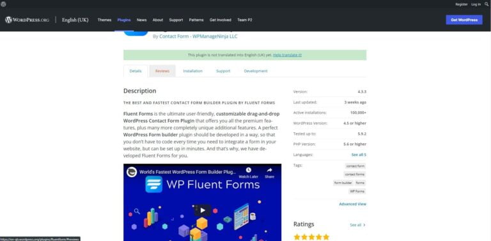
Task: Click the '4.5 or higher' value
Action: (x=355, y=123)
